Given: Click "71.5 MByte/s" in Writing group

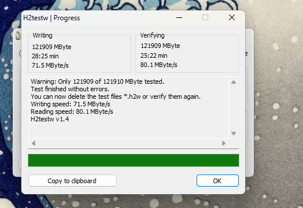Looking at the screenshot, I should pyautogui.click(x=50, y=65).
